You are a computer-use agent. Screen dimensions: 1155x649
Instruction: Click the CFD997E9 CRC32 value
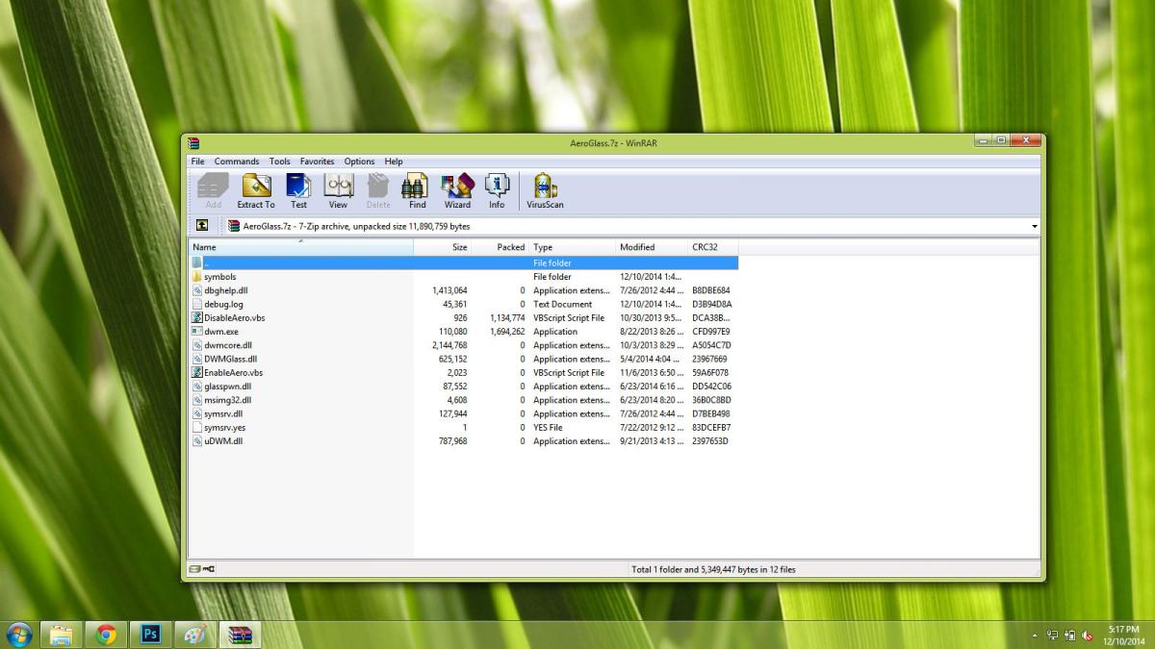(x=711, y=332)
